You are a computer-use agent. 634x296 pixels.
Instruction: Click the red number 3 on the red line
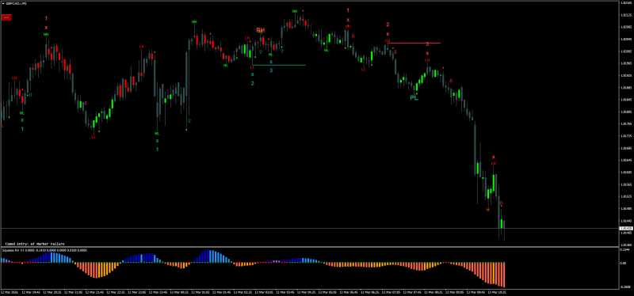pos(427,44)
